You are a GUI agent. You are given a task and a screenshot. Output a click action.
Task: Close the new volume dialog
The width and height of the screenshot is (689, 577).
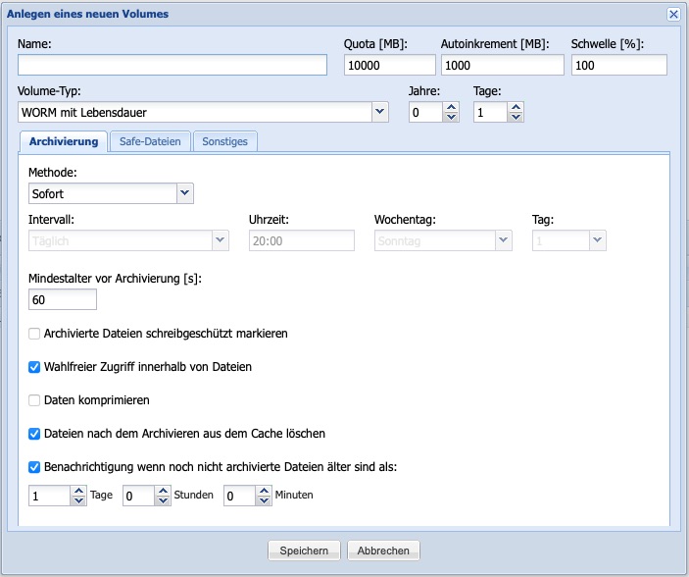[x=673, y=14]
